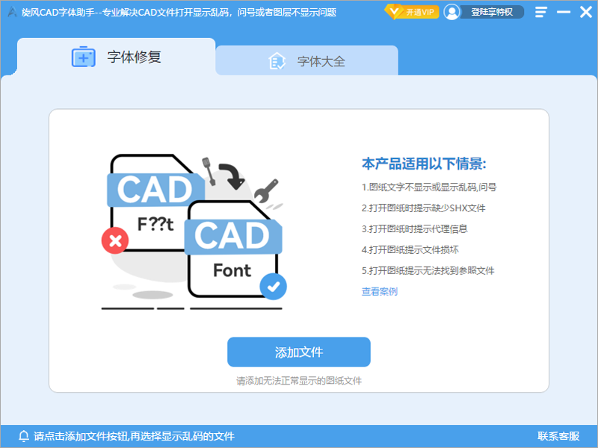
Task: Click the app logo icon in the title bar
Action: [x=10, y=12]
